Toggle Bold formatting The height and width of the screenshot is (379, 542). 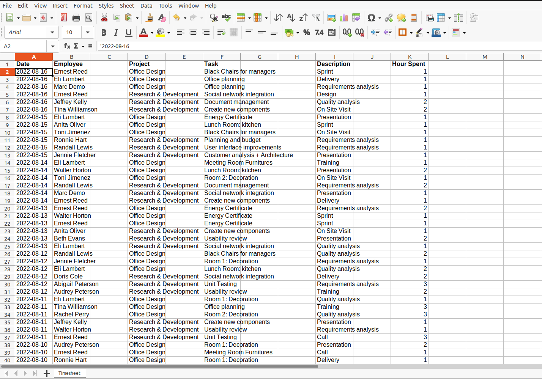pyautogui.click(x=104, y=33)
